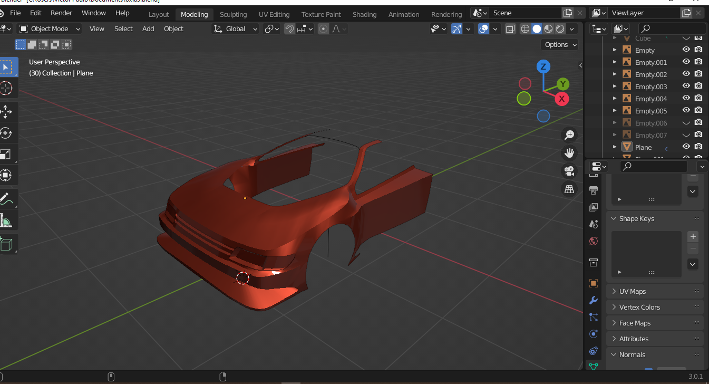Choose the Annotate tool

pyautogui.click(x=7, y=199)
